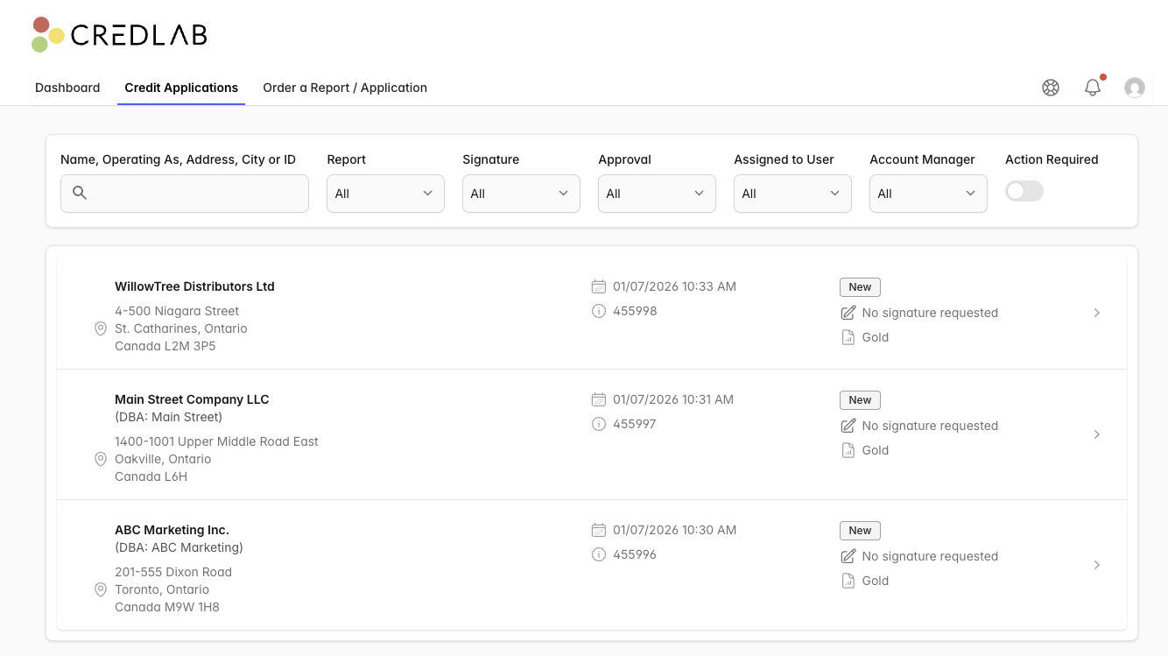Open the Approval filter dropdown
1168x656 pixels.
tap(657, 194)
